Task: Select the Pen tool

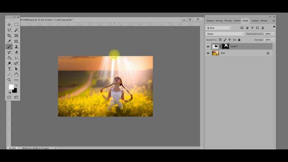Action: pyautogui.click(x=16, y=63)
